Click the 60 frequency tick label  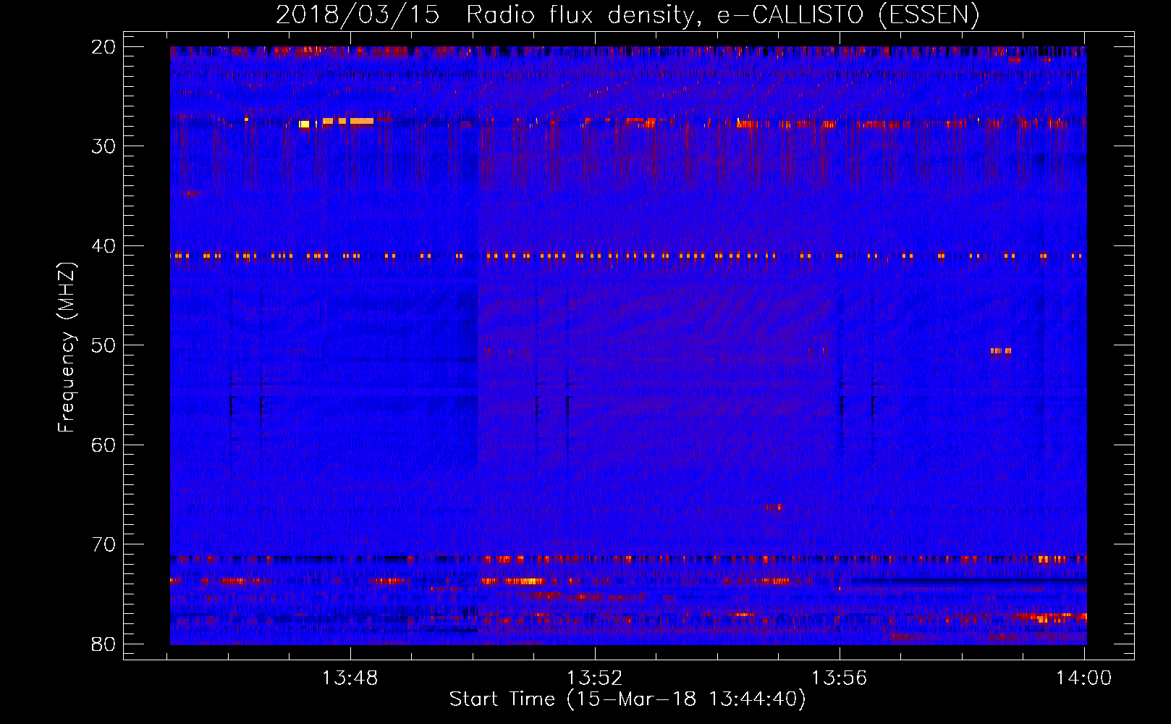point(103,445)
